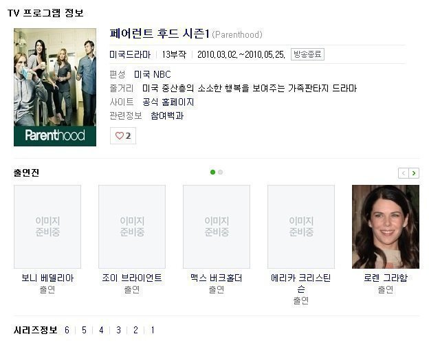
Task: Click the 페어런트 후드 시즌1 title
Action: point(159,34)
